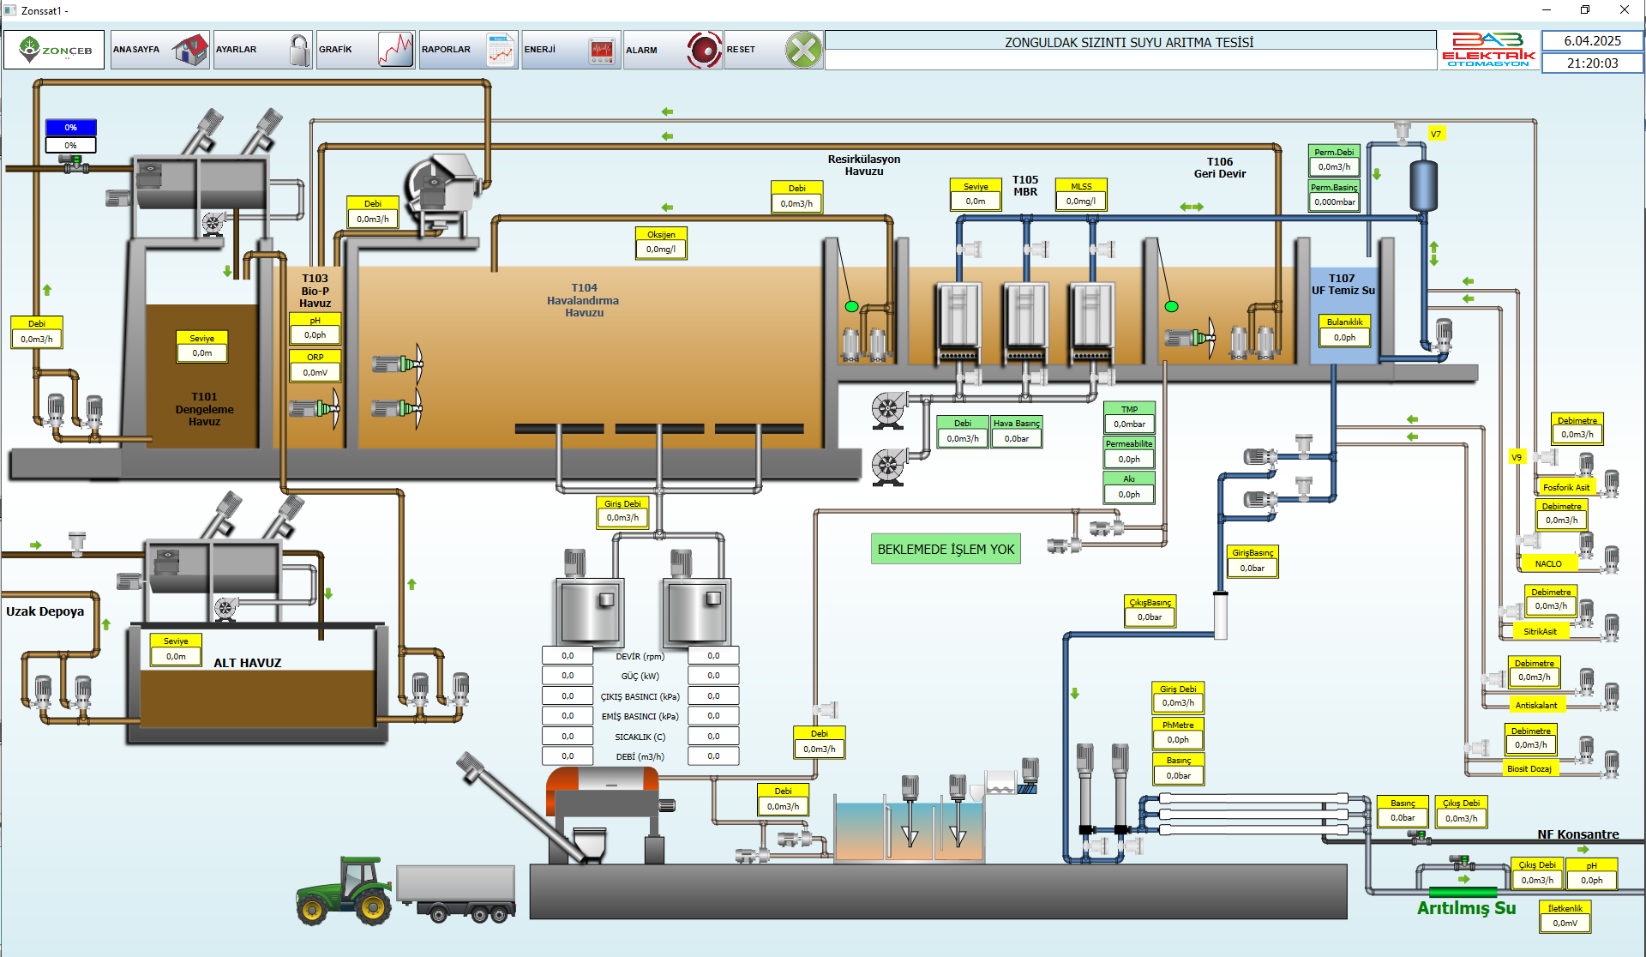Click the red ALARM siren button

click(704, 50)
